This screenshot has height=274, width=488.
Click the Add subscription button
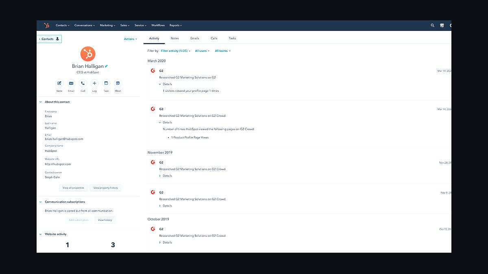tap(79, 220)
